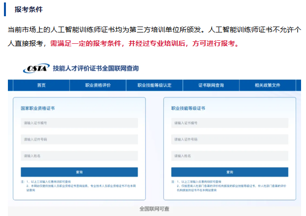Open the 相关政策文件 tab
306x216 pixels.
[x=267, y=86]
